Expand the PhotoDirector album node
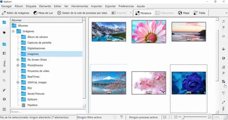 point(18,65)
